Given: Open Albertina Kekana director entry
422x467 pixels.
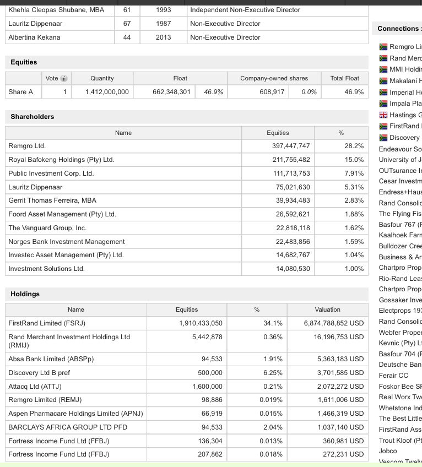Looking at the screenshot, I should coord(34,37).
